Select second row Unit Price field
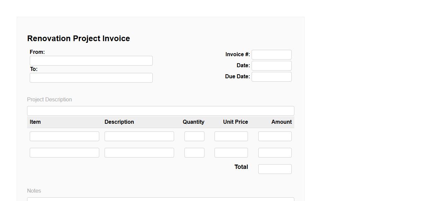Image resolution: width=427 pixels, height=201 pixels. (x=231, y=153)
